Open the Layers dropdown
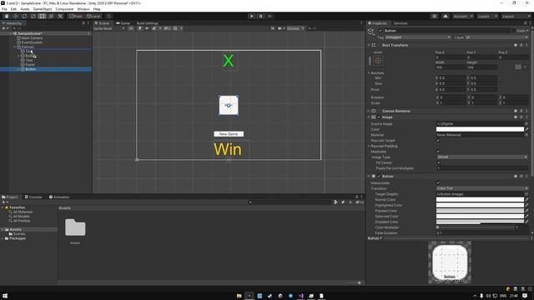The image size is (534, 300). 487,16
